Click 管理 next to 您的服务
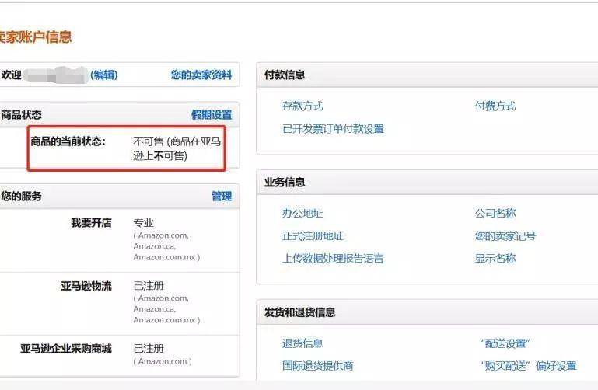The image size is (598, 390). (222, 196)
